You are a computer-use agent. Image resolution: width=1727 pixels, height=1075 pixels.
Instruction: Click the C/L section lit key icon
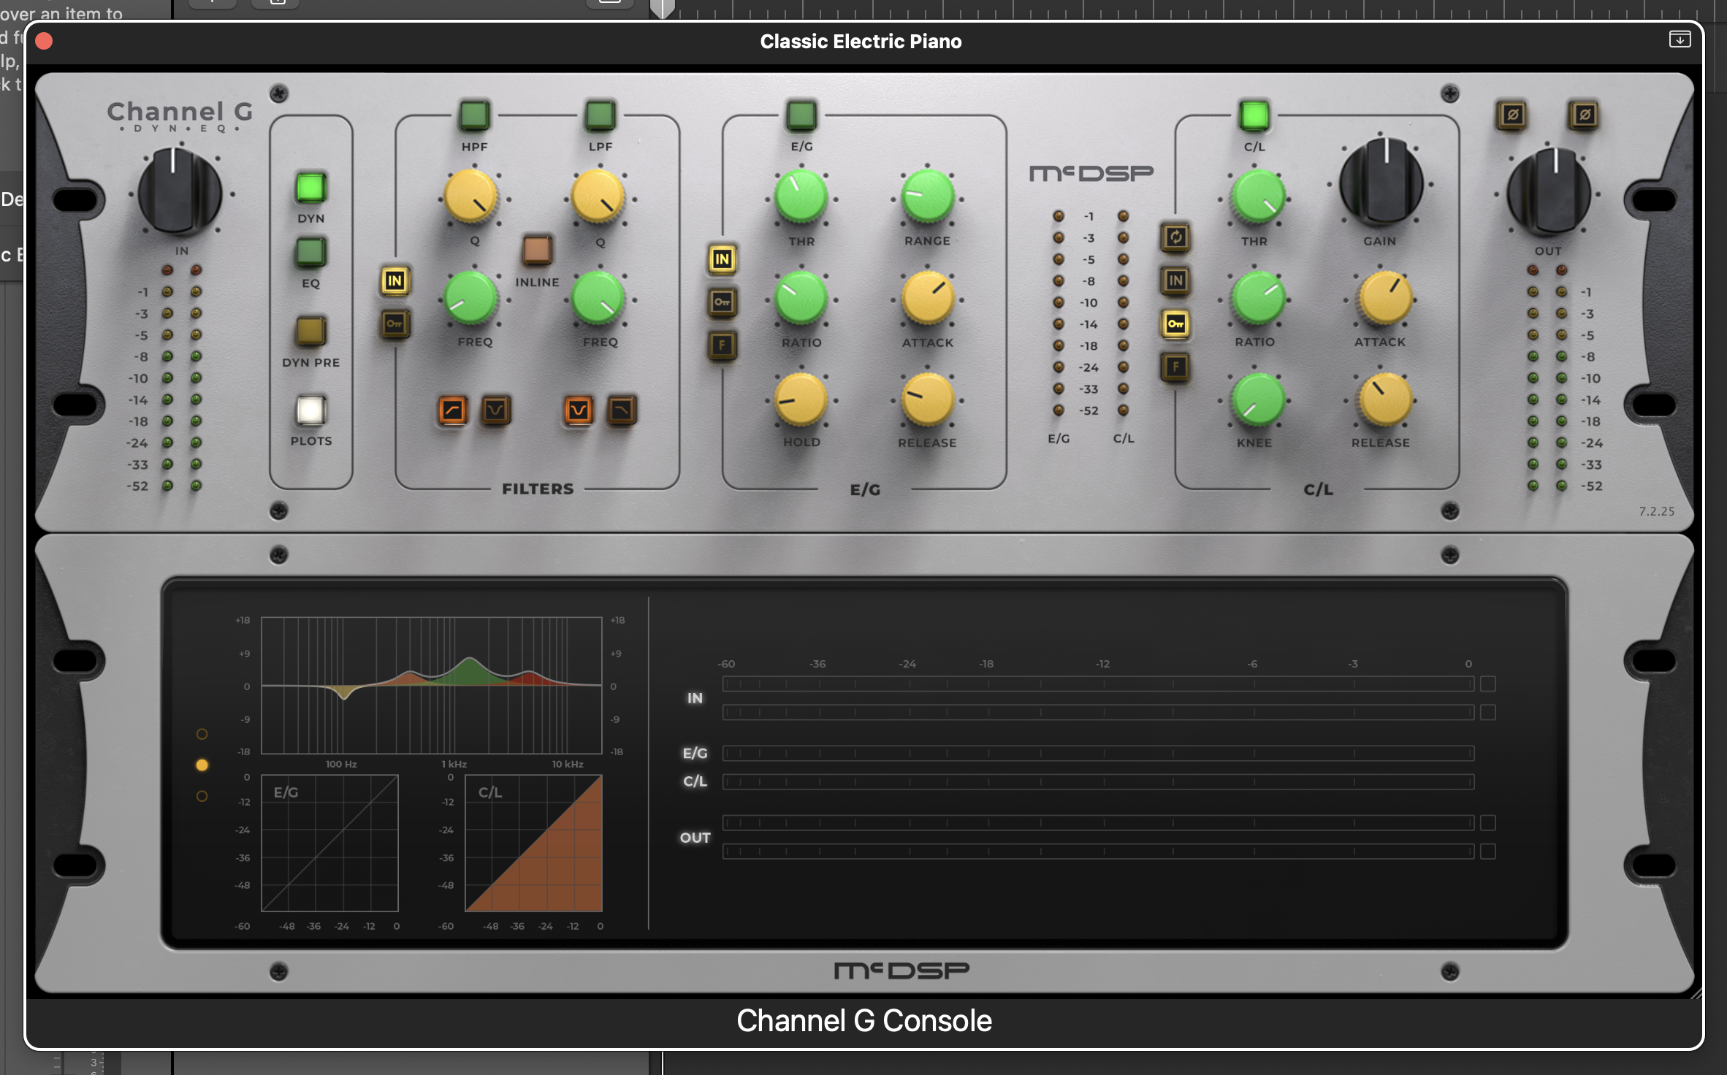(1175, 324)
